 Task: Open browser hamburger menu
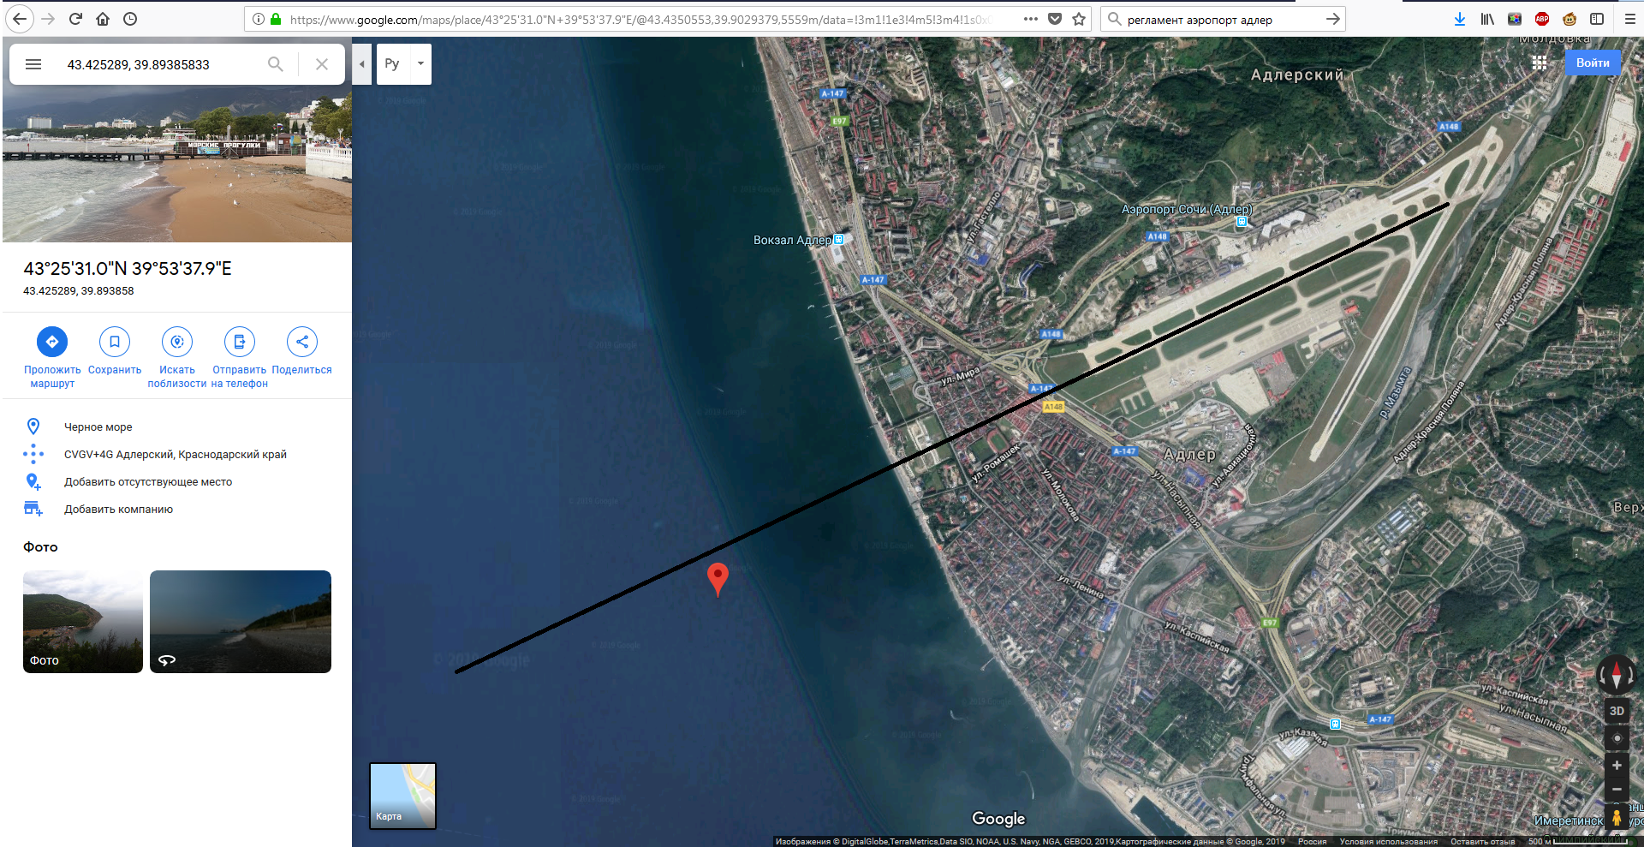(1630, 19)
